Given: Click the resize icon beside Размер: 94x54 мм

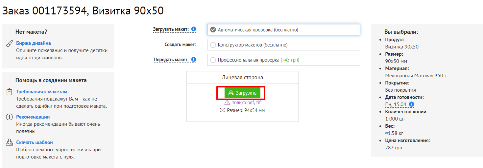Looking at the screenshot, I should click(222, 110).
